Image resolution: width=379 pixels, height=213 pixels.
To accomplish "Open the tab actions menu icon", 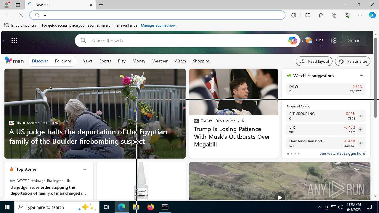I will 18,5.
